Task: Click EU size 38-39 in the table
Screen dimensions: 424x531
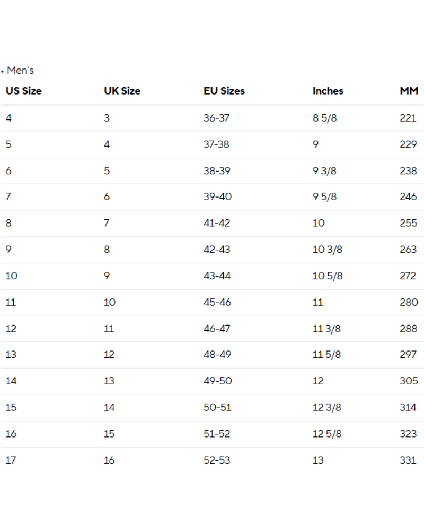Action: tap(217, 171)
